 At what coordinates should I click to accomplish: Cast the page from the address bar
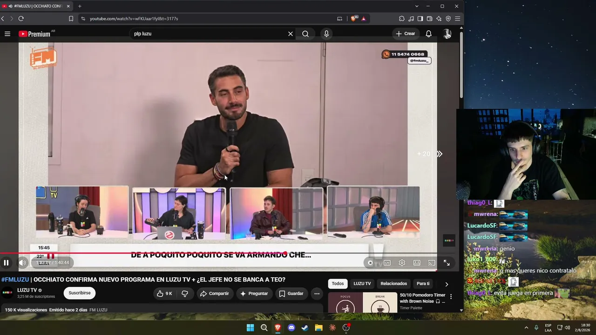pos(340,19)
